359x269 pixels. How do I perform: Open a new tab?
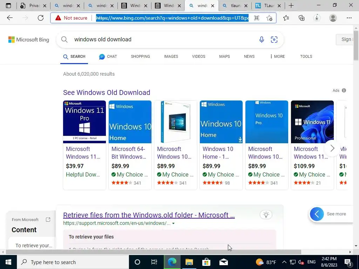(291, 6)
